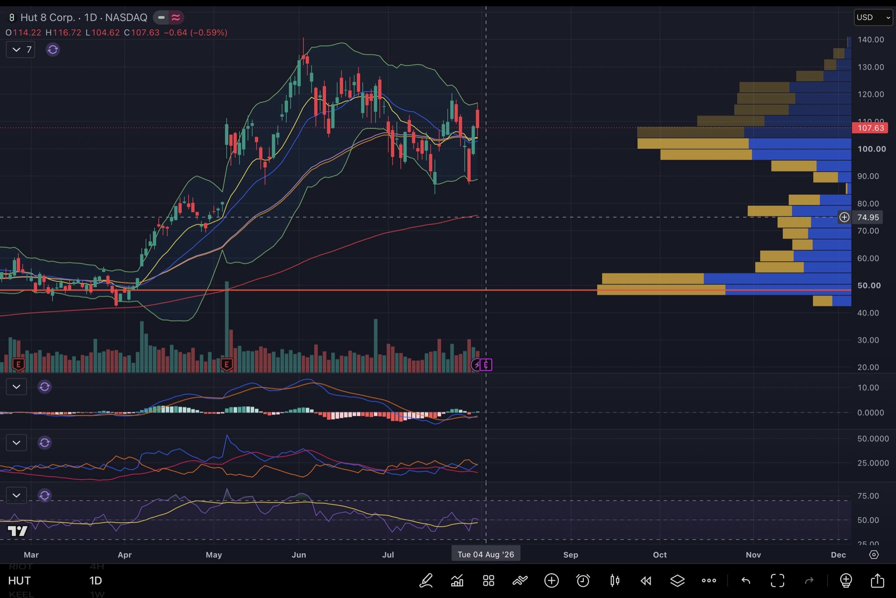Tap the Tue 04 Aug '26 date label
The image size is (896, 598).
pos(486,555)
